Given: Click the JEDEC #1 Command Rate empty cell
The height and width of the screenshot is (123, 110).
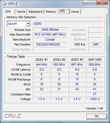Looking at the screenshot, I should tap(42, 94).
